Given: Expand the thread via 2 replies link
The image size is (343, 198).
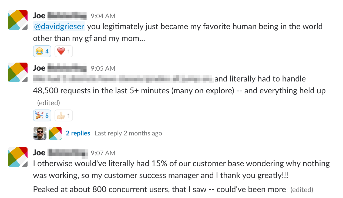Looking at the screenshot, I should tap(78, 133).
